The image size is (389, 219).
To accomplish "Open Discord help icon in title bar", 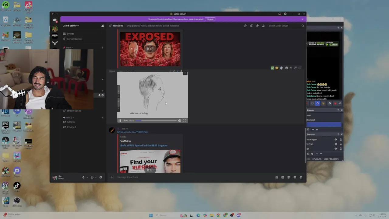I will pos(285,14).
